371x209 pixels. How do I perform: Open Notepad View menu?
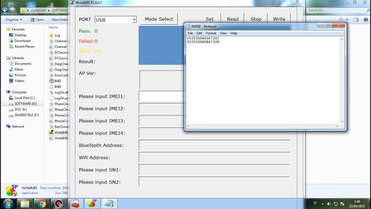(223, 33)
